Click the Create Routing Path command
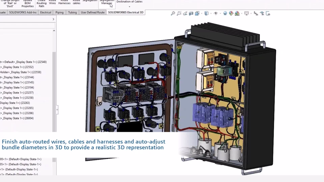324x182 pixels. (42, 3)
